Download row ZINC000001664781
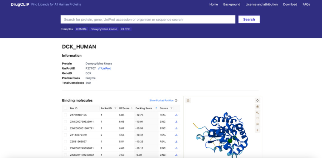 [176, 128]
